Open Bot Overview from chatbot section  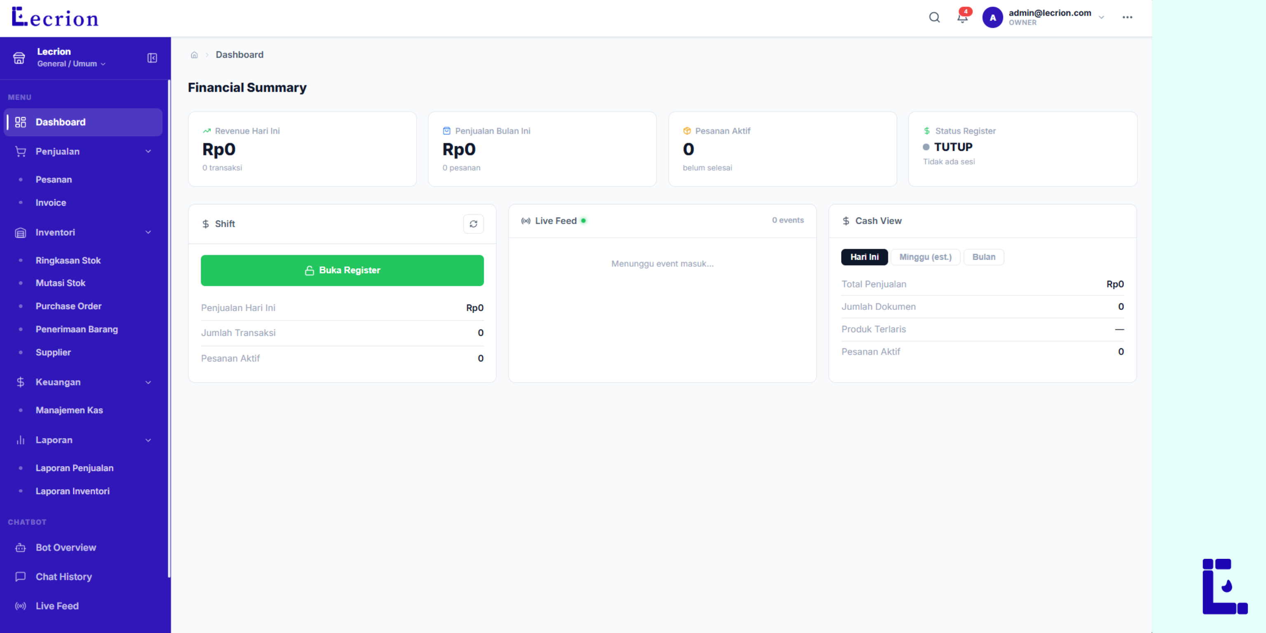(66, 547)
